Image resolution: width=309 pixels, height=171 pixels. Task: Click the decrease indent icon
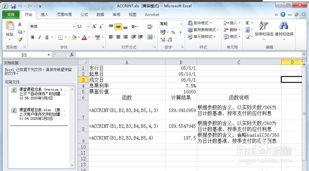133,37
